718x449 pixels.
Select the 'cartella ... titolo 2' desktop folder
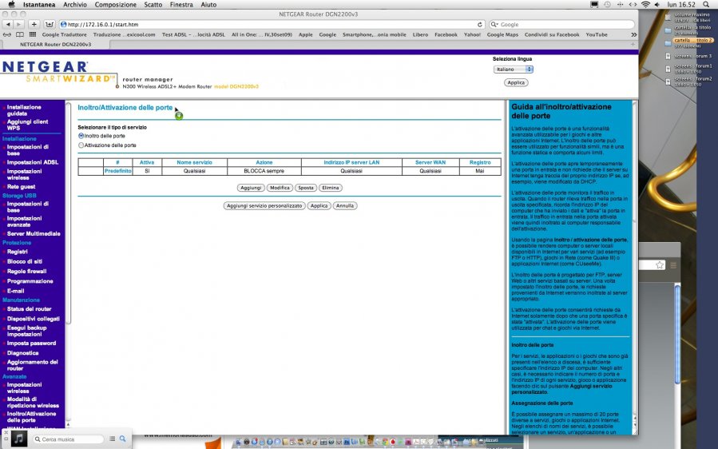pos(692,40)
